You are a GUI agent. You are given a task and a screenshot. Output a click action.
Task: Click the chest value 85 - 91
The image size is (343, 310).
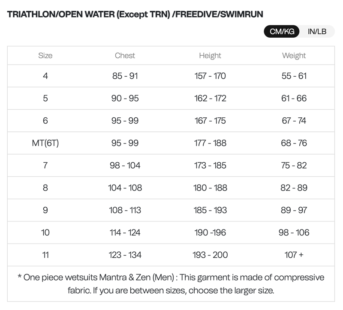coord(125,76)
